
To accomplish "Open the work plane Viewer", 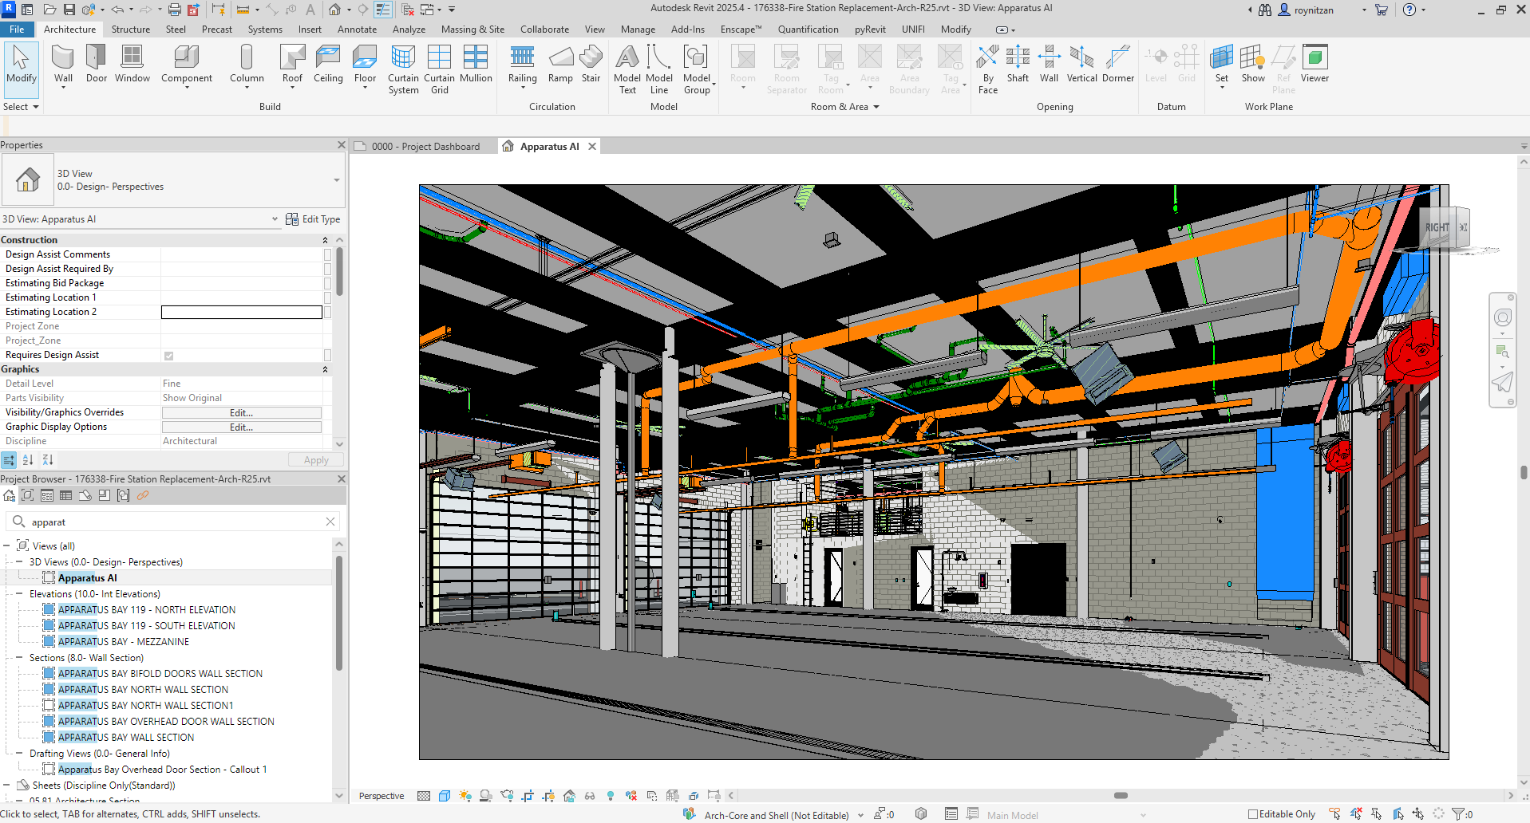I will (x=1315, y=65).
